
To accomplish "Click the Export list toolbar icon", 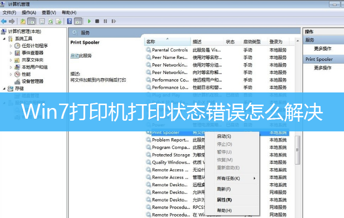I will pyautogui.click(x=58, y=21).
